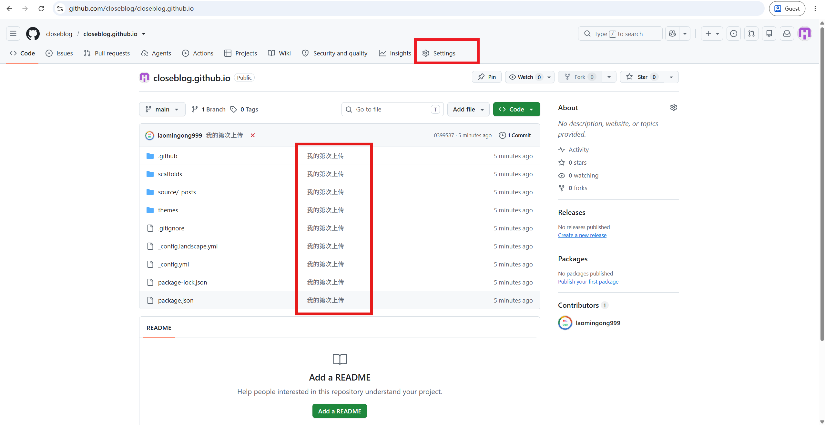This screenshot has width=825, height=425.
Task: Open the Security and quality tab
Action: (335, 53)
